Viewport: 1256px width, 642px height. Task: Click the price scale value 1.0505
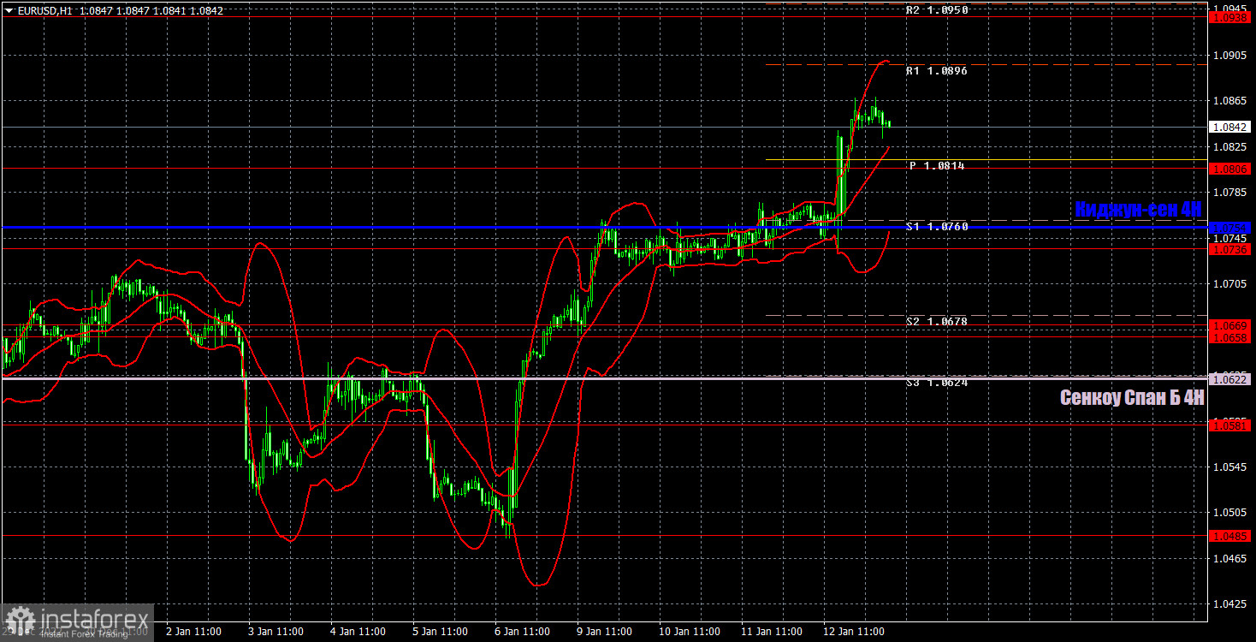pos(1229,513)
